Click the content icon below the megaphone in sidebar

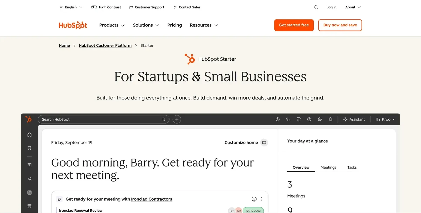(x=29, y=193)
